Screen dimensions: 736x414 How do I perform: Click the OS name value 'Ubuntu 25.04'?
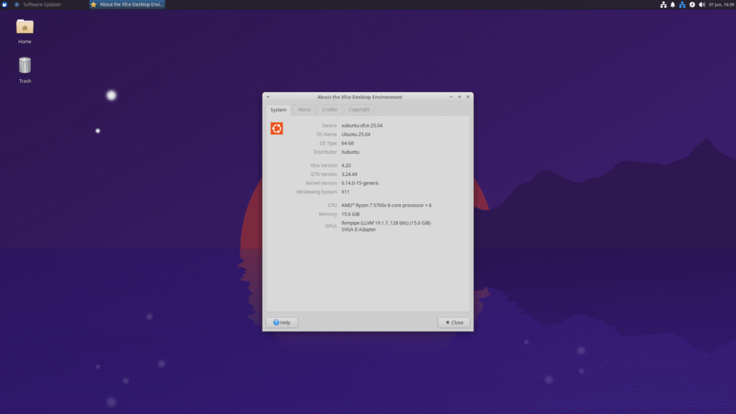pos(356,134)
